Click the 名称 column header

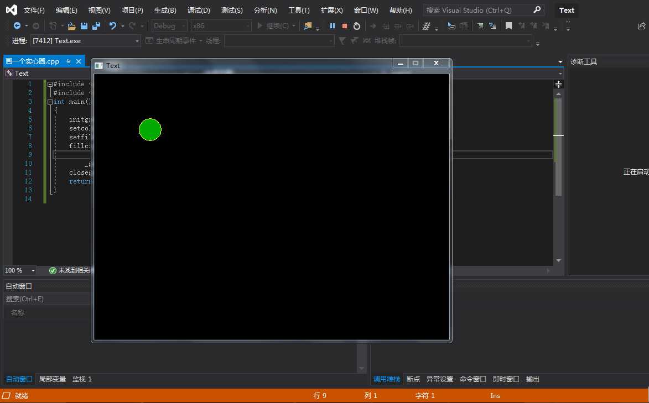(x=17, y=313)
